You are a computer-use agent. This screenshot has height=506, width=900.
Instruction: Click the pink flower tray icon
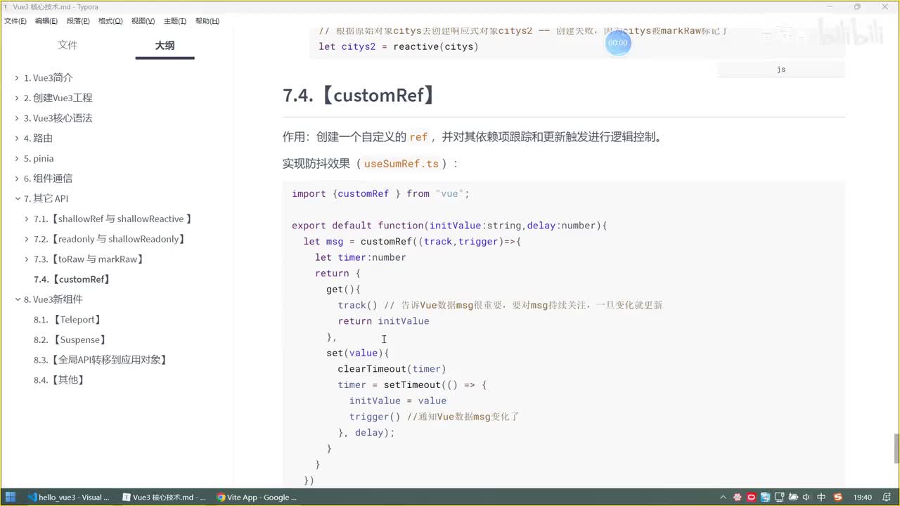pyautogui.click(x=738, y=497)
